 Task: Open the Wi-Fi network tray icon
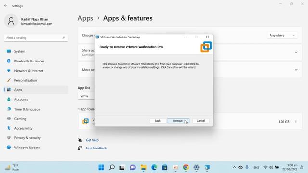click(265, 167)
